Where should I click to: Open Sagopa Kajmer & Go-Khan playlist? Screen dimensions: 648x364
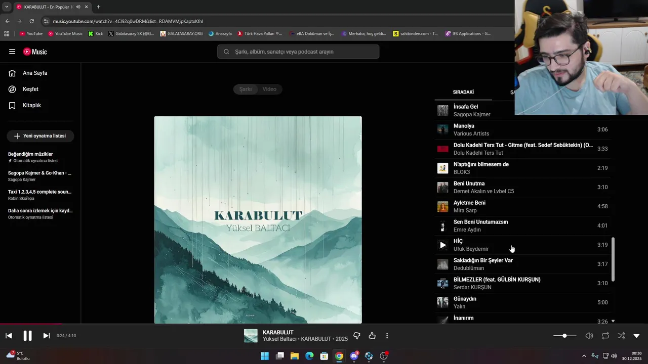[x=40, y=176]
